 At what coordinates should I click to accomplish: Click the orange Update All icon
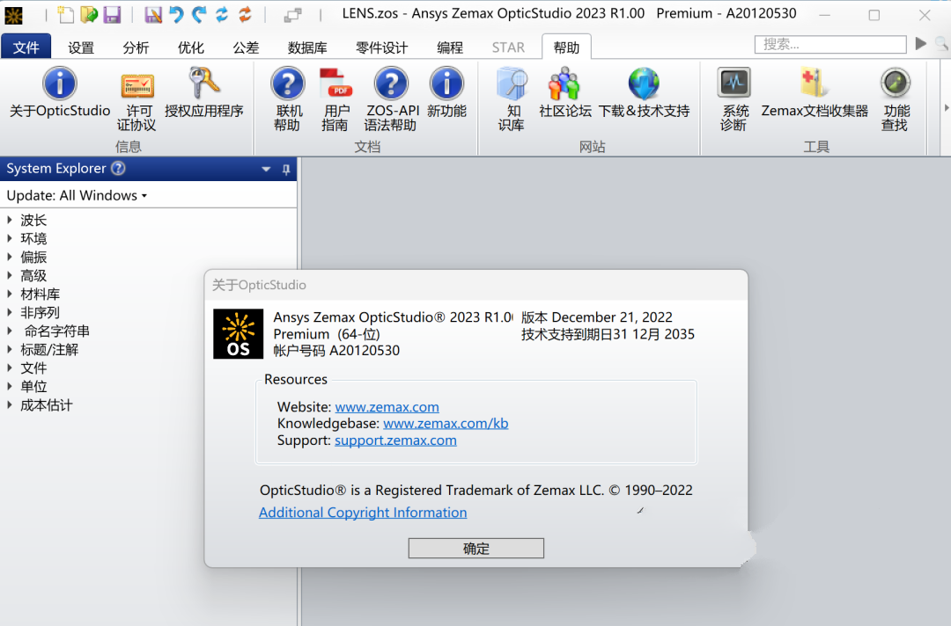coord(245,14)
